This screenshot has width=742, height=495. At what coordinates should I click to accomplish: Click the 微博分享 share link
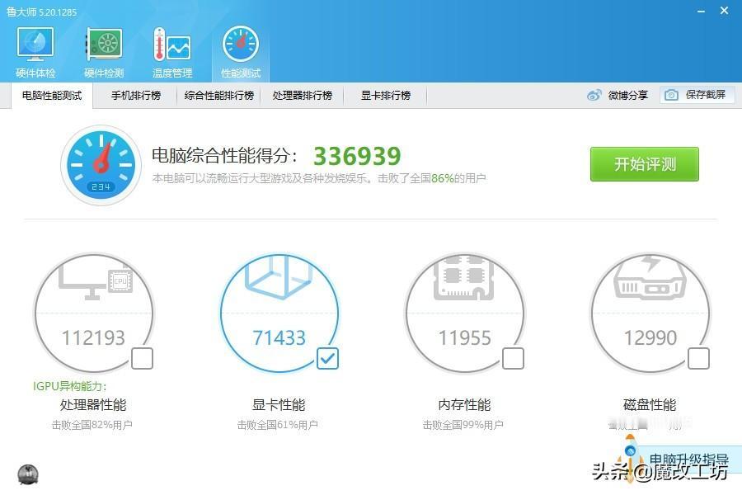coord(627,95)
